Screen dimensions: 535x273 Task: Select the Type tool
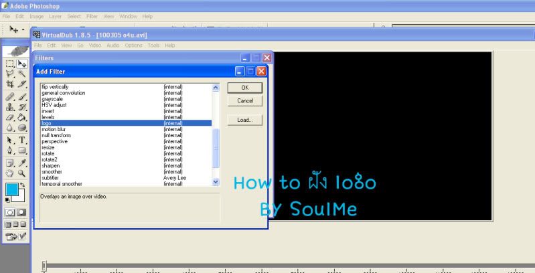pos(22,140)
